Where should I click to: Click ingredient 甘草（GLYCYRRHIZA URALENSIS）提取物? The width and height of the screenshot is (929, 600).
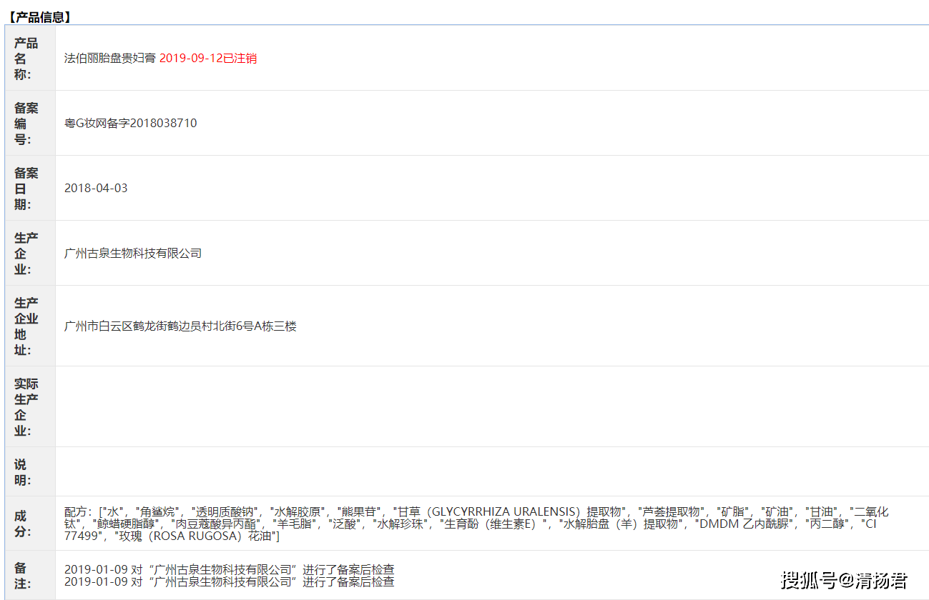click(511, 512)
